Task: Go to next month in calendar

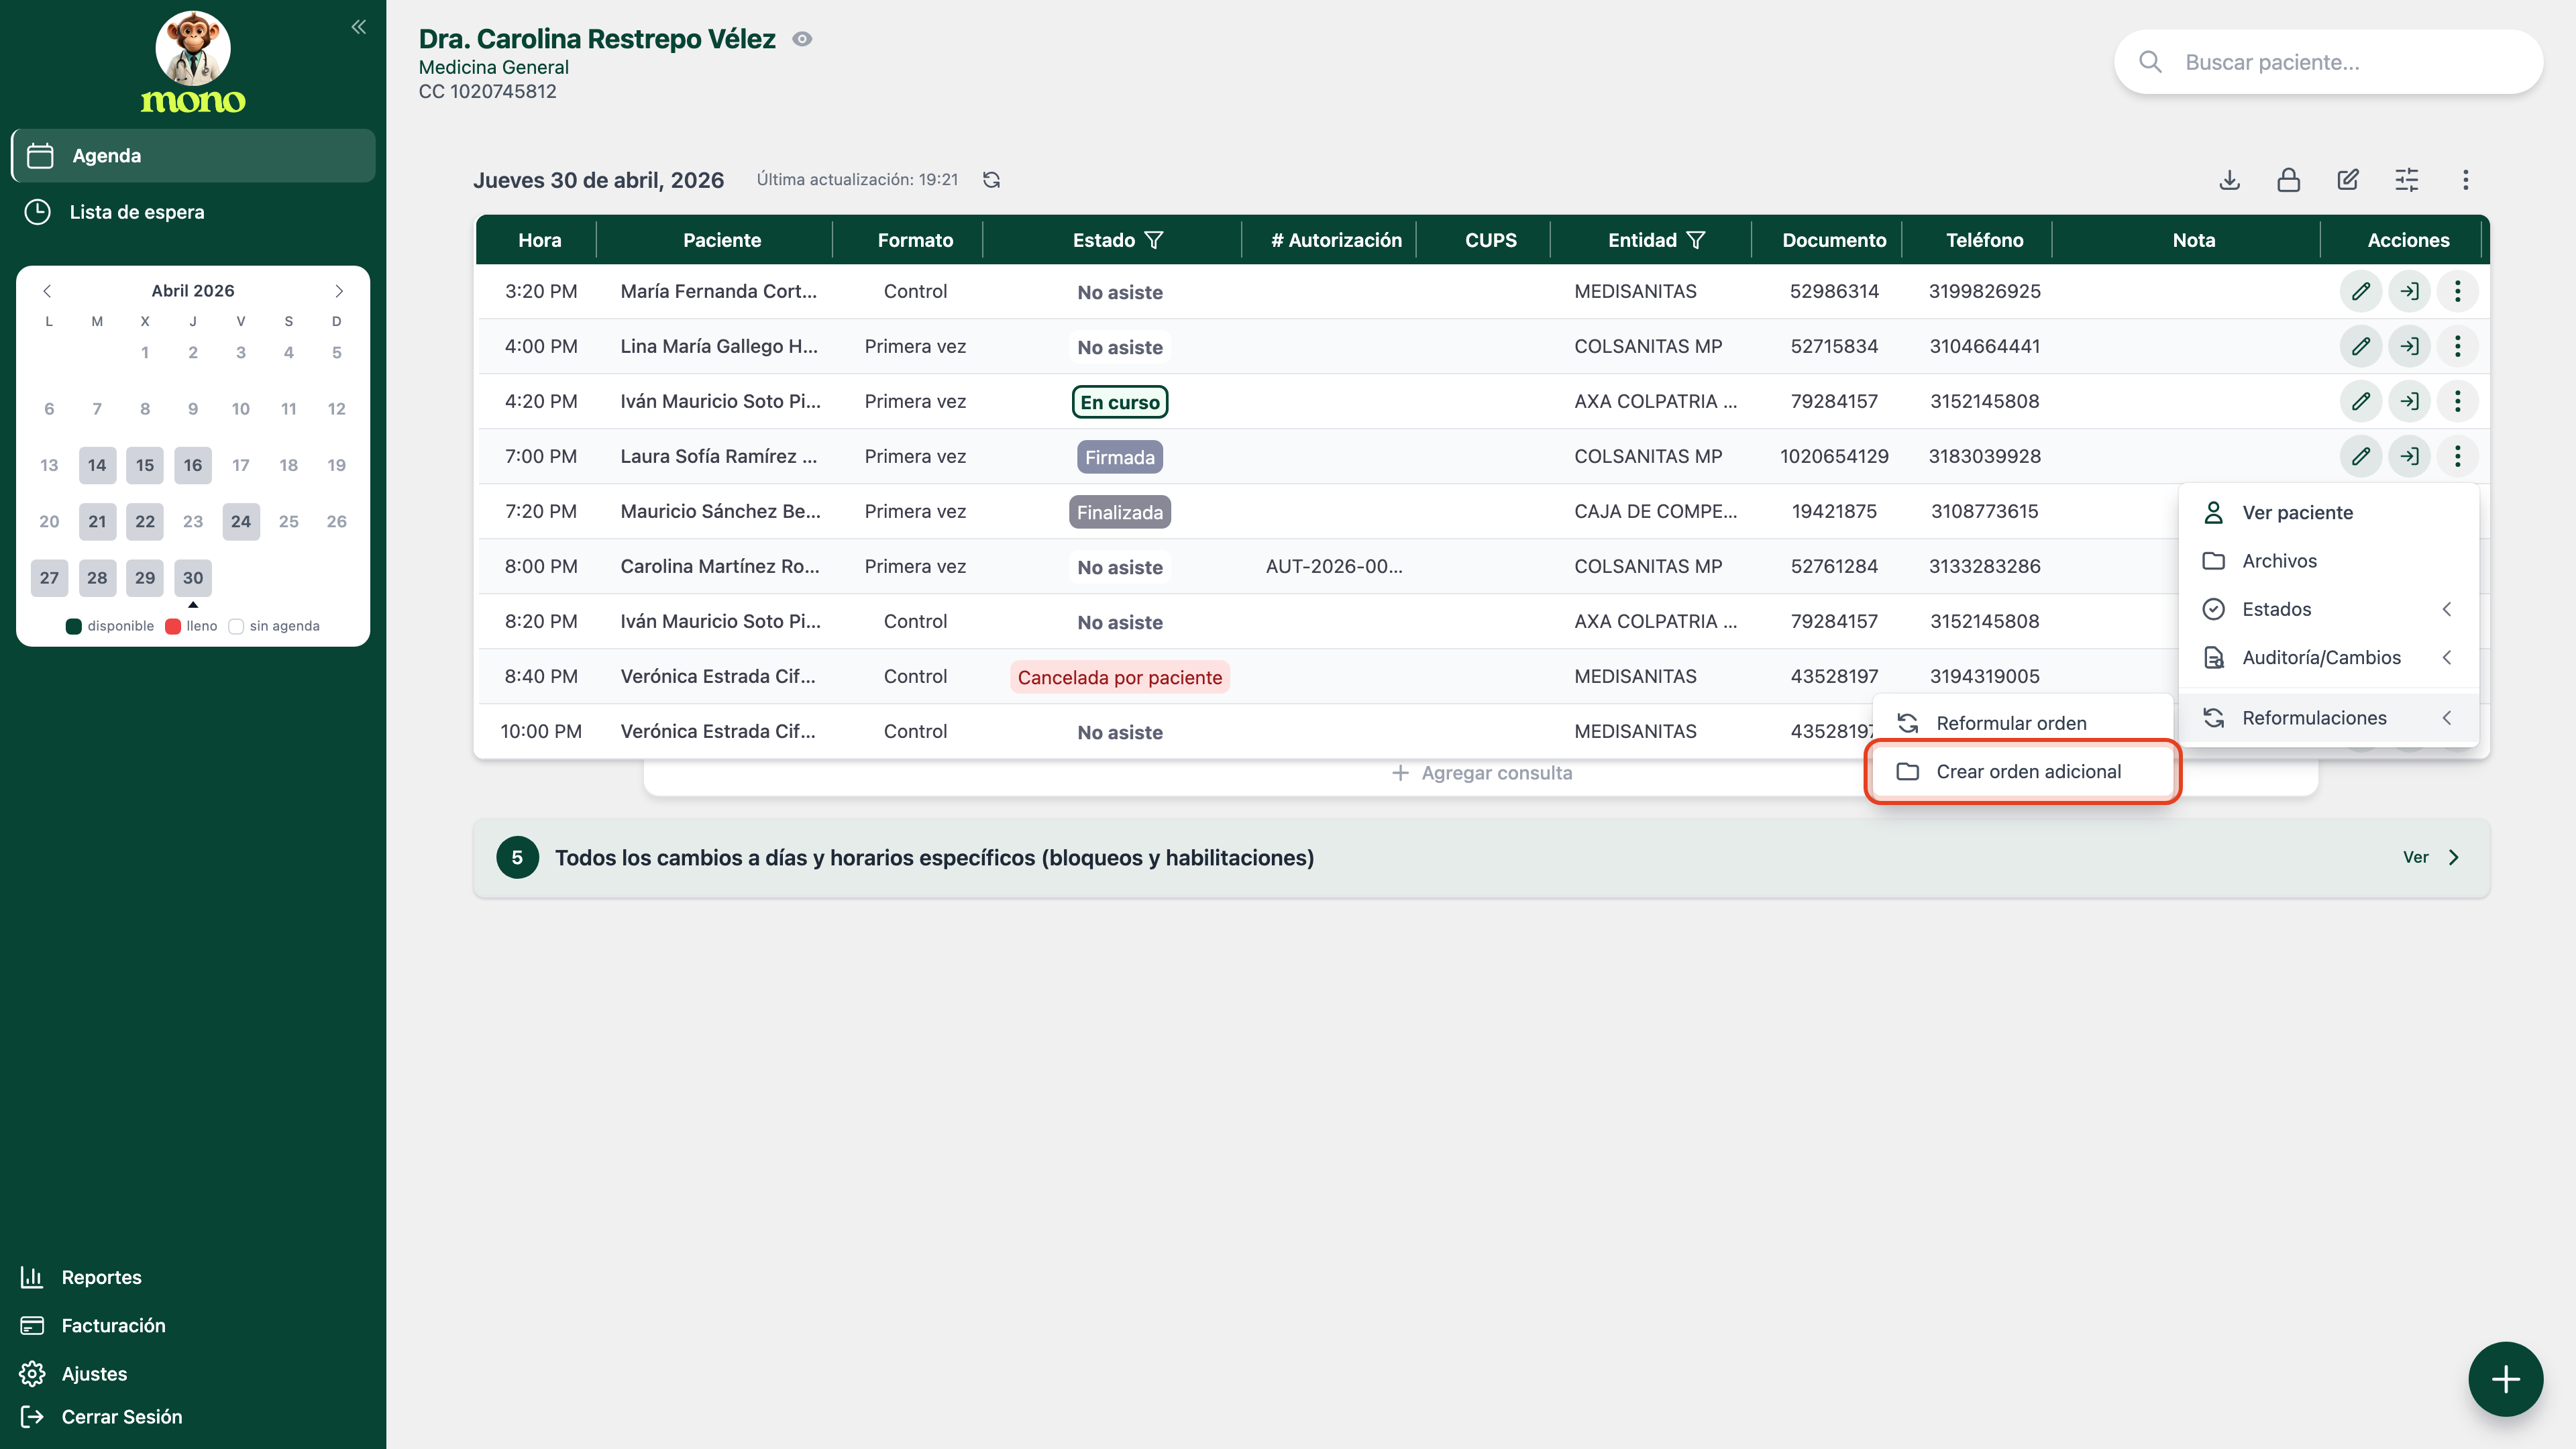Action: point(339,291)
